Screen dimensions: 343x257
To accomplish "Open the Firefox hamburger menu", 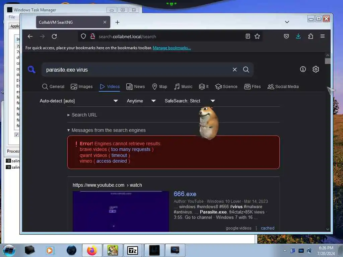I will click(323, 36).
